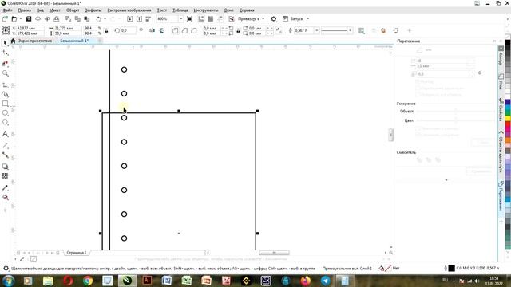Switch to the Безымянный-1 document tab
This screenshot has width=511, height=287.
74,41
